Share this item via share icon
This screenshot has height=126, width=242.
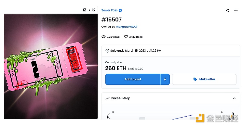(227, 10)
